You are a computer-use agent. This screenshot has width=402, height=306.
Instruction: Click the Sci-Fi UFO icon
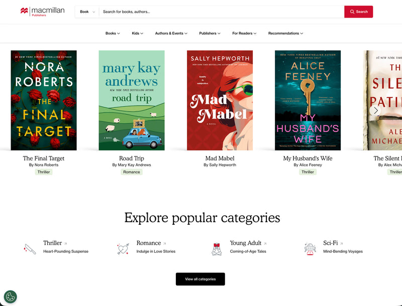(310, 249)
